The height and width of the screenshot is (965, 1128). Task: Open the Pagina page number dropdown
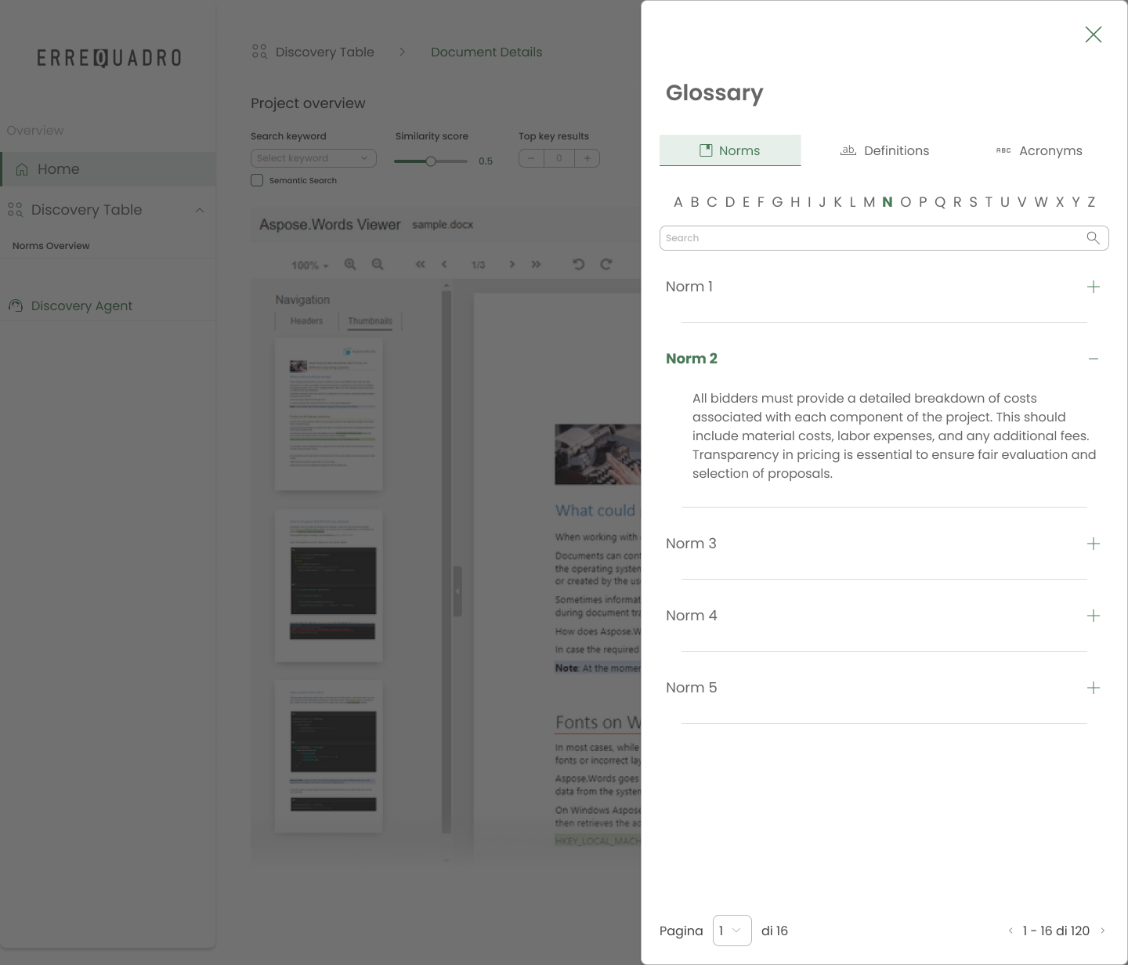coord(732,931)
